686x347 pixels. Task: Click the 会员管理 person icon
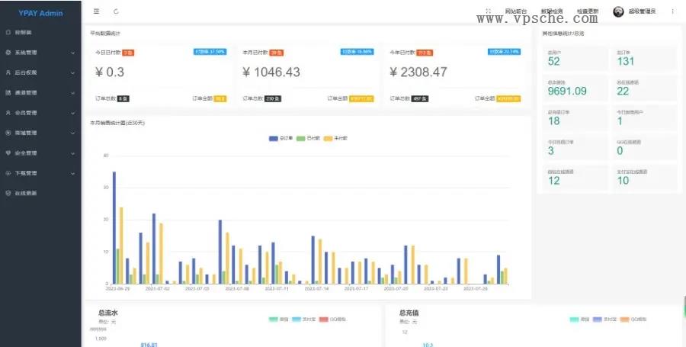(8, 113)
